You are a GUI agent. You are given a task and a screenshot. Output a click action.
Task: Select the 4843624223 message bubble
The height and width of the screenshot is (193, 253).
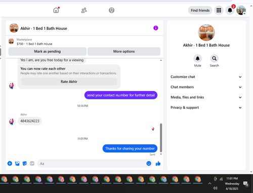30,121
